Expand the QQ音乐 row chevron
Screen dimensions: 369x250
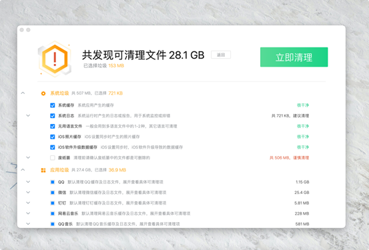point(28,224)
